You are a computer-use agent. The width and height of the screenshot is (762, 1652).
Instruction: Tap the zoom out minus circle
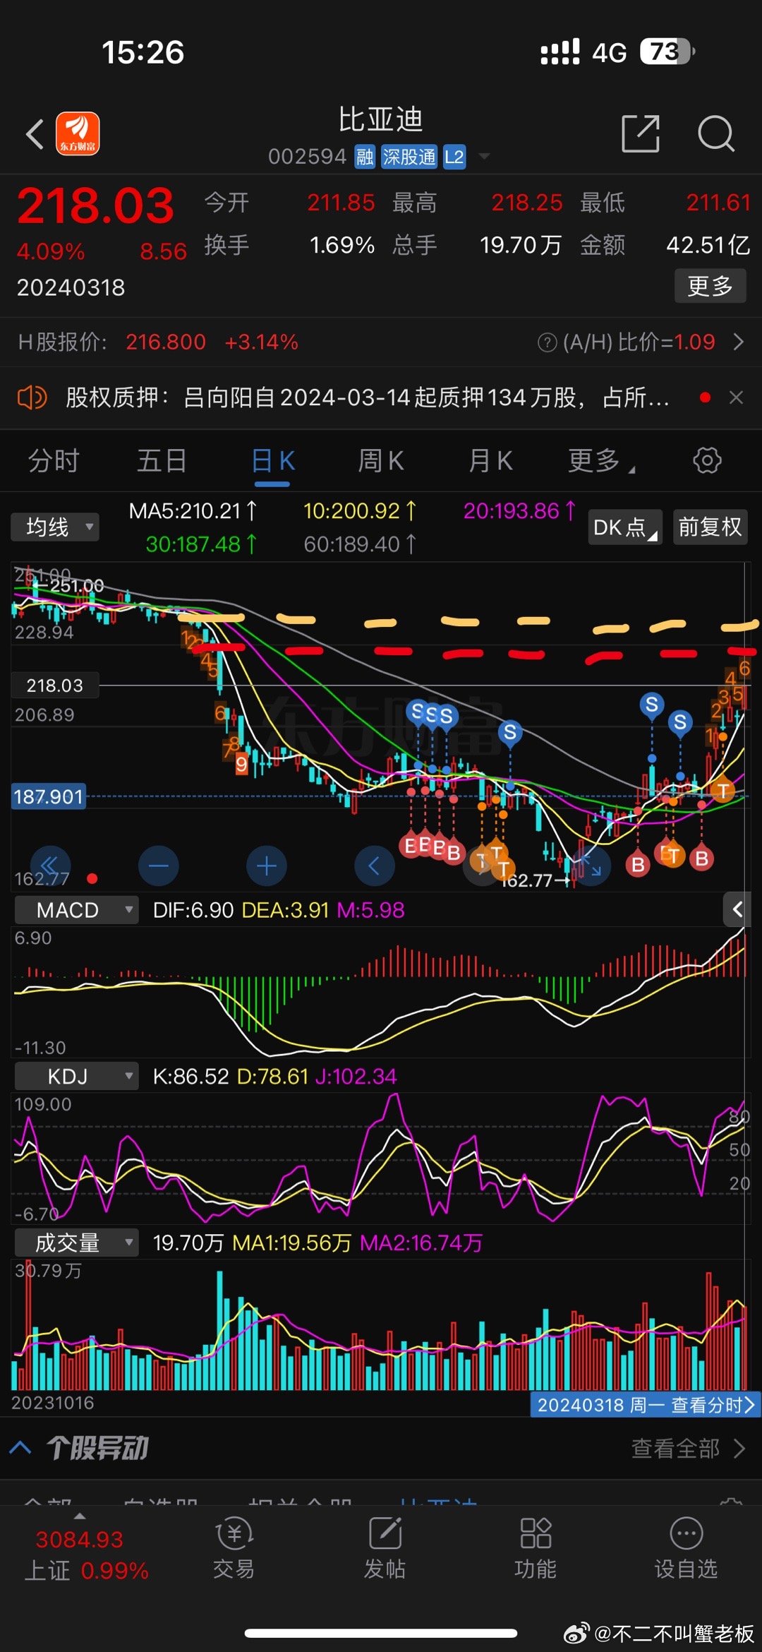(159, 866)
